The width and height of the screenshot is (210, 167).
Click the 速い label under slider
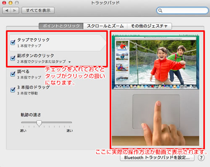coord(70,130)
